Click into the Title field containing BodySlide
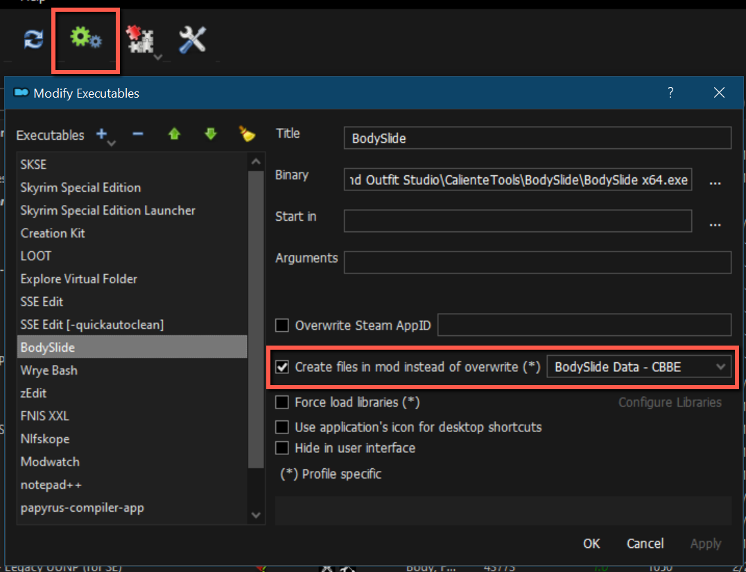This screenshot has height=572, width=746. coord(537,138)
